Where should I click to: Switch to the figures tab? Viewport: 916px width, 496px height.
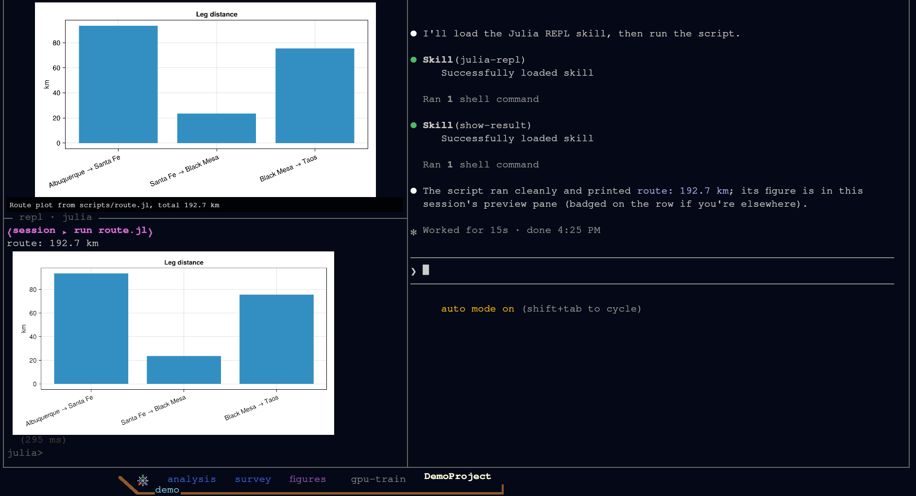click(307, 479)
